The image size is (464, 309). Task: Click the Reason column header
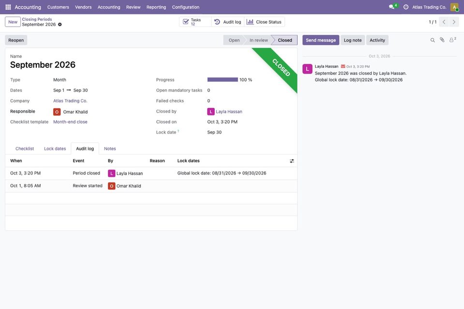pyautogui.click(x=157, y=161)
